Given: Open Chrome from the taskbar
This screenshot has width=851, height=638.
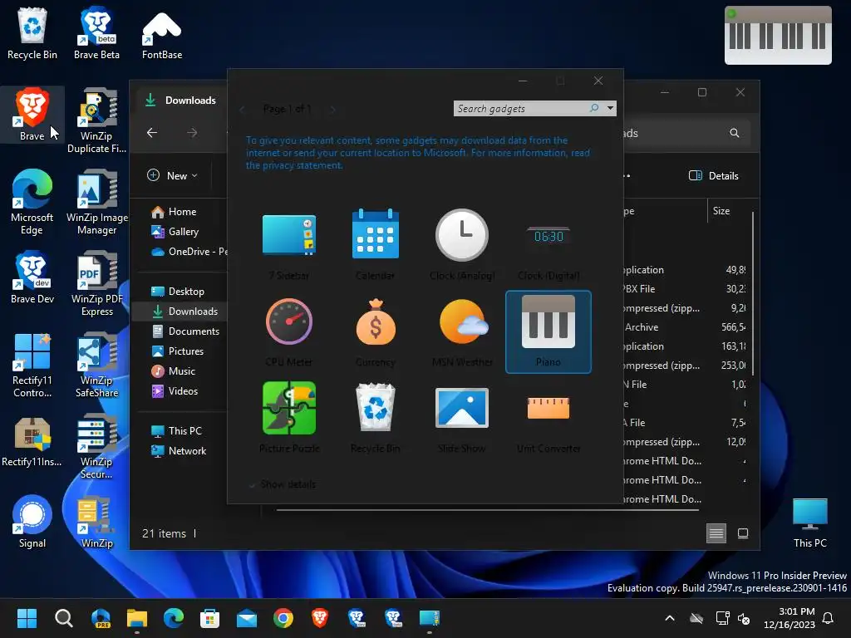Looking at the screenshot, I should pyautogui.click(x=283, y=618).
